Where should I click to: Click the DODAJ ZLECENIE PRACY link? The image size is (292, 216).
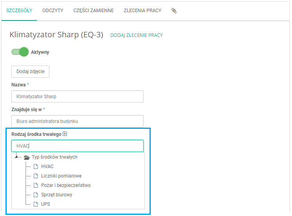[137, 35]
